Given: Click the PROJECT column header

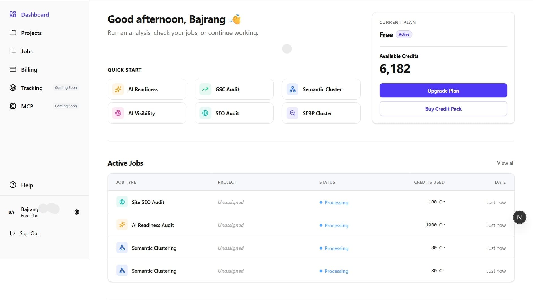Looking at the screenshot, I should tap(227, 182).
